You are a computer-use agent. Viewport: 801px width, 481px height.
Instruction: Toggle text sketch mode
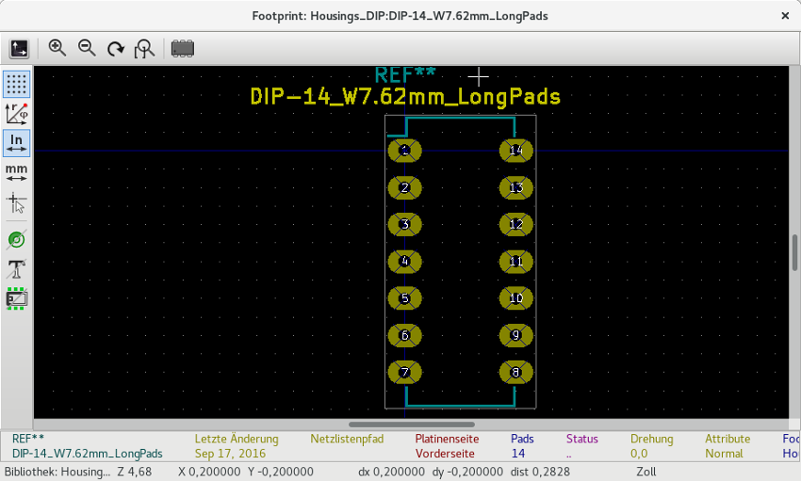click(x=16, y=269)
